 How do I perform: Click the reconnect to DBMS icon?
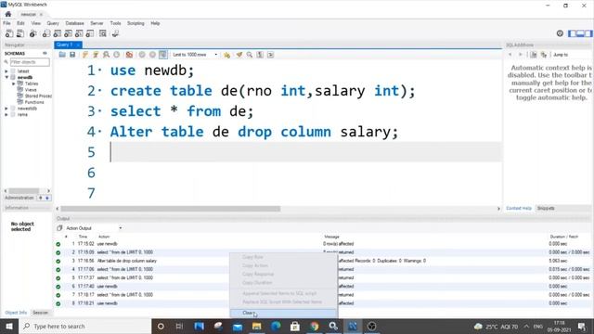tap(115, 33)
